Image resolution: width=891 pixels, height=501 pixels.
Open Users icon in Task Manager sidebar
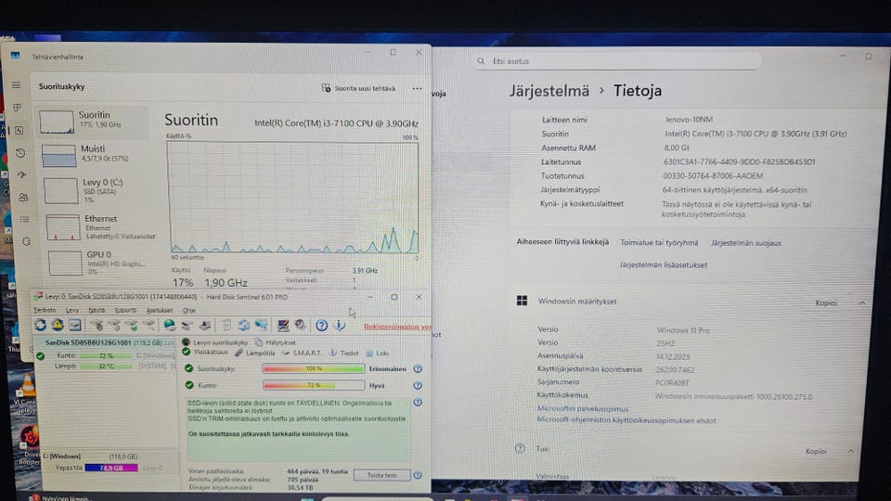(23, 197)
